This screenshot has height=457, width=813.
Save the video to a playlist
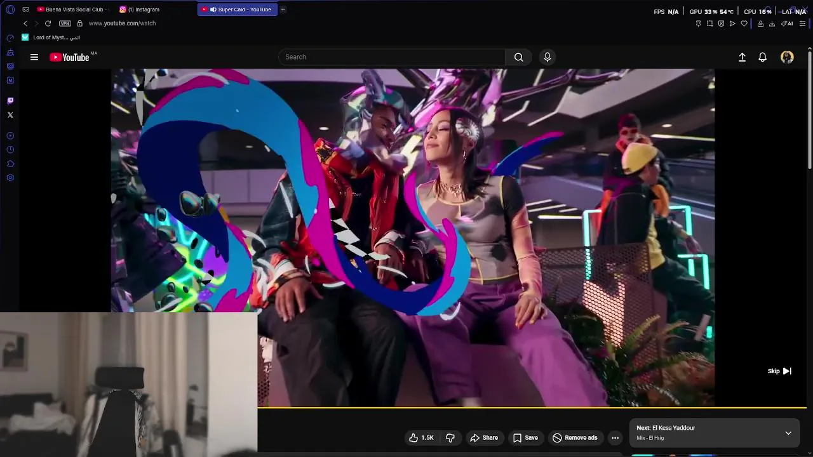pos(525,438)
